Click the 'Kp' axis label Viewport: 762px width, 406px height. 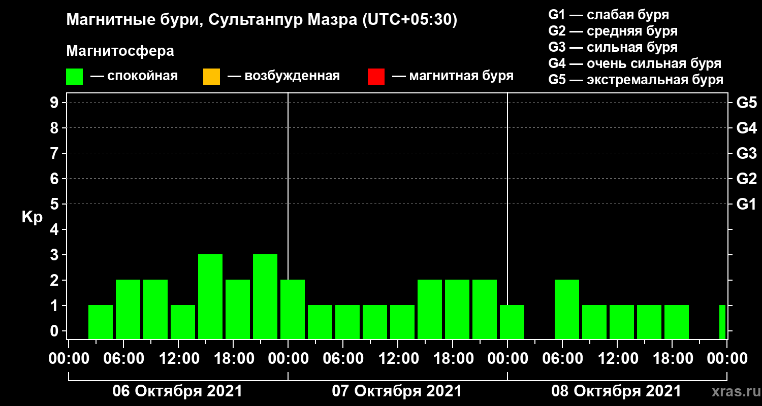coord(32,217)
